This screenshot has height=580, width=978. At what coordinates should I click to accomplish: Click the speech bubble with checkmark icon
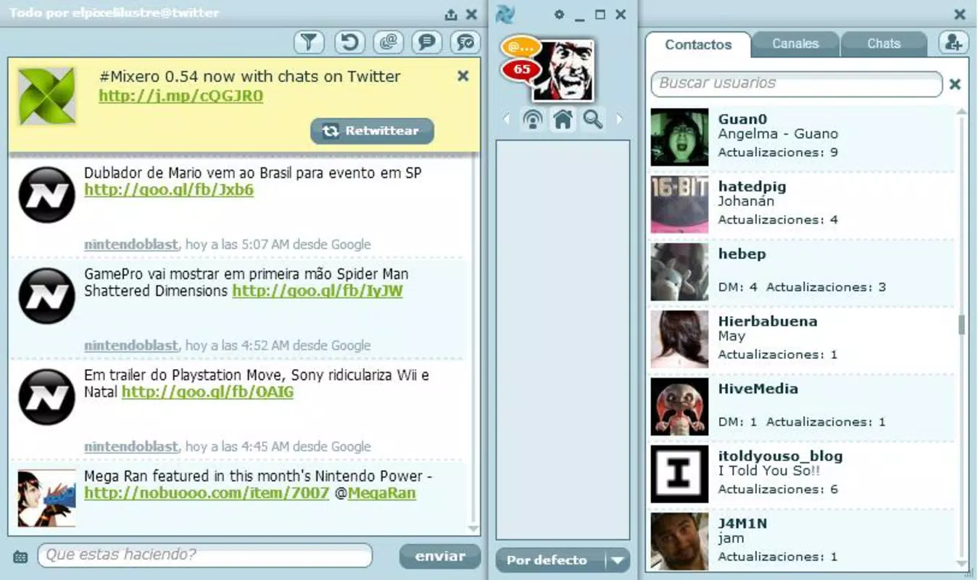coord(465,42)
